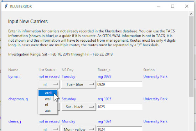Click the vertical scrollbar thumb
Image resolution: width=196 pixels, height=131 pixels.
tap(191, 57)
